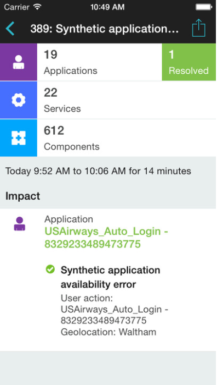217x385 pixels.
Task: Tap the battery indicator in status bar
Action: pos(203,7)
